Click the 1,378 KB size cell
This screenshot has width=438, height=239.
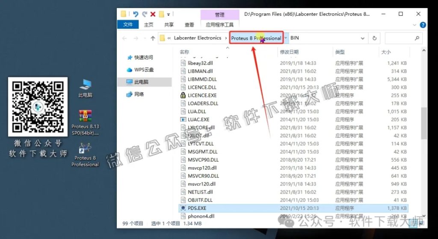point(397,208)
